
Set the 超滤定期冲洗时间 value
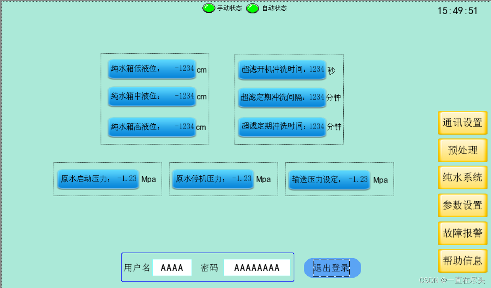tap(282, 127)
